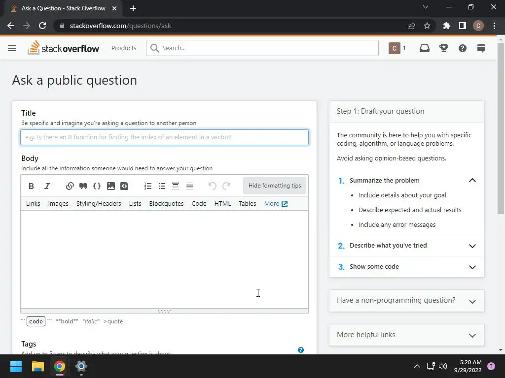Redo the last edit in the body editor
This screenshot has height=378, width=505.
tap(227, 186)
